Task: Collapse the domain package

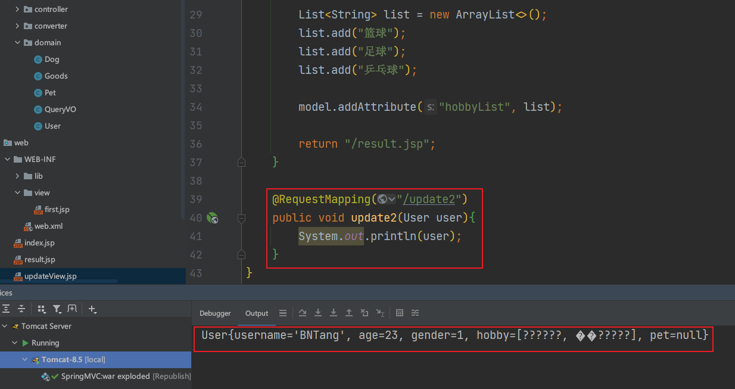Action: (17, 43)
